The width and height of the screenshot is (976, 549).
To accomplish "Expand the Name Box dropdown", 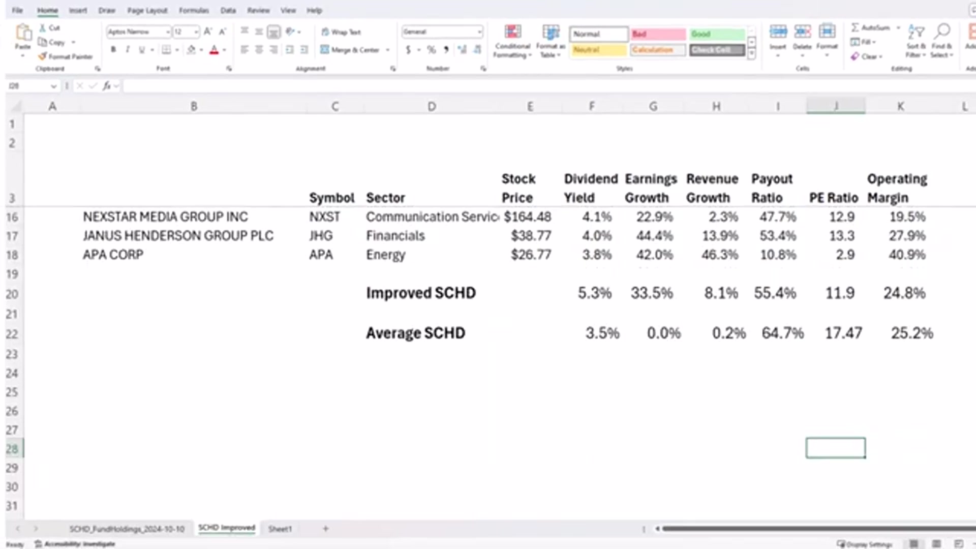I will (53, 86).
